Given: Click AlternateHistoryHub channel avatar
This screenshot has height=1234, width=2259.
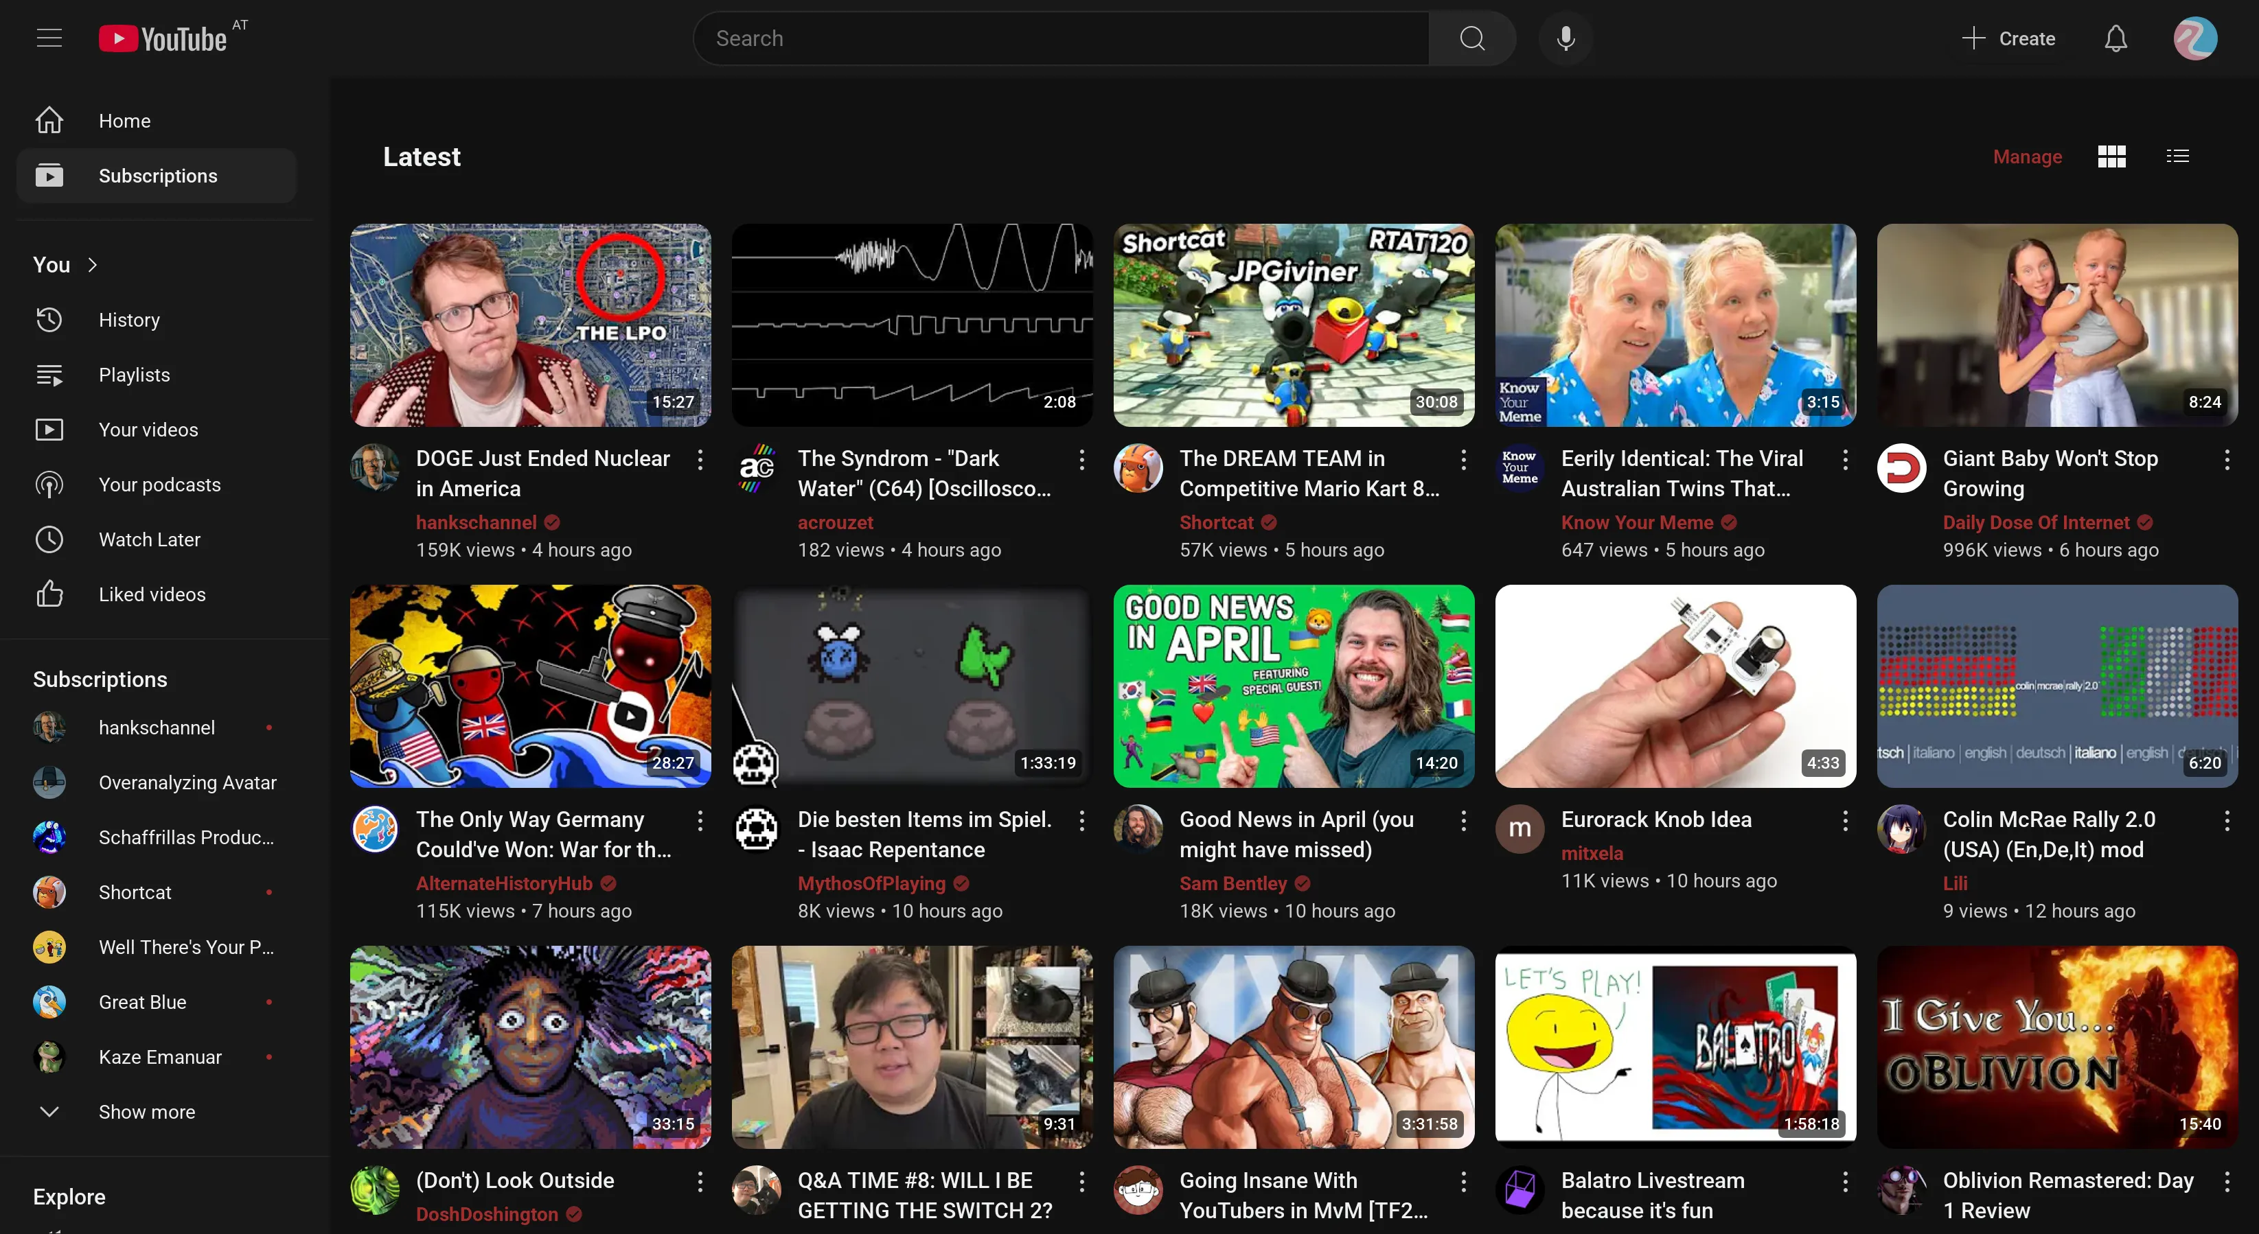Looking at the screenshot, I should click(x=374, y=829).
